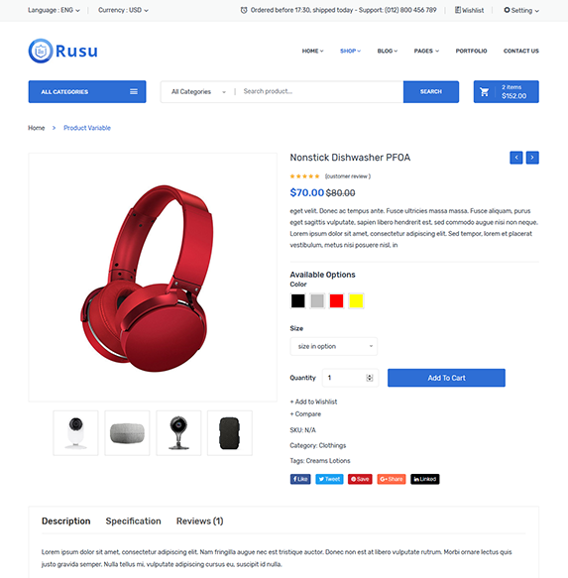
Task: Click the hamburger icon in All Categories
Action: point(134,91)
